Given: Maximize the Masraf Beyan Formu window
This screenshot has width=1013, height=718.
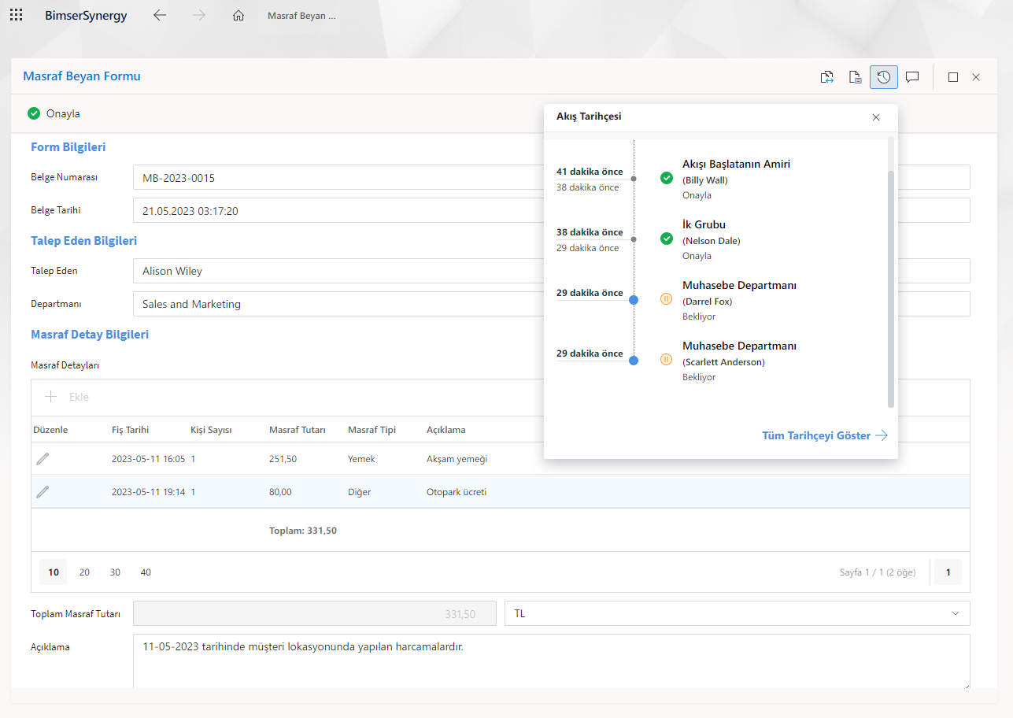Looking at the screenshot, I should pyautogui.click(x=953, y=77).
